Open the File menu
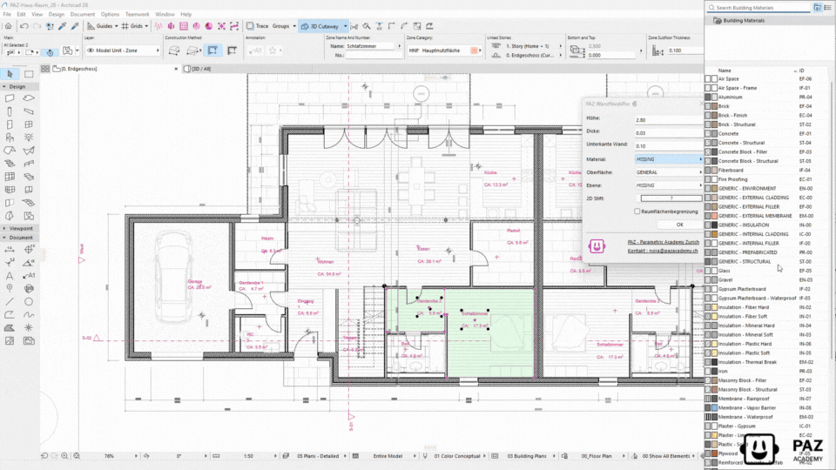Screen dimensions: 836x470 7,15
